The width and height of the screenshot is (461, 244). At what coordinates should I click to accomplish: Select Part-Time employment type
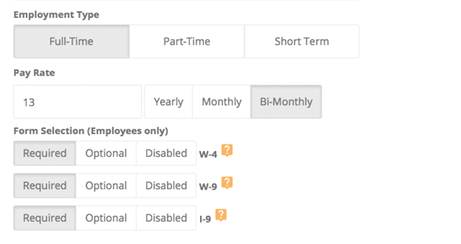click(x=187, y=42)
